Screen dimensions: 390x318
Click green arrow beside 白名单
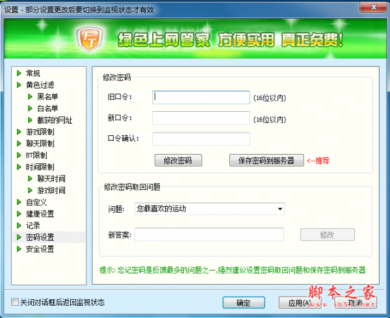[x=30, y=108]
